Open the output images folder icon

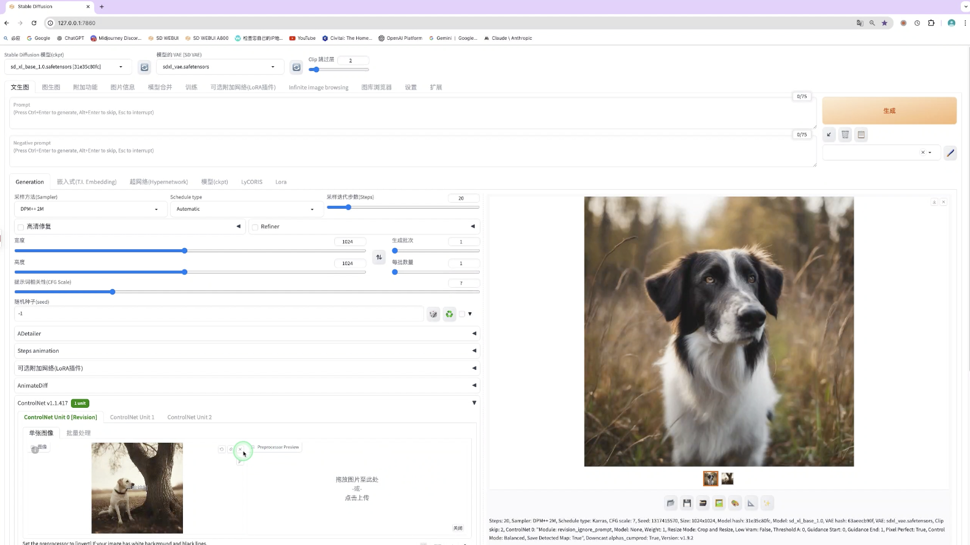(x=671, y=503)
